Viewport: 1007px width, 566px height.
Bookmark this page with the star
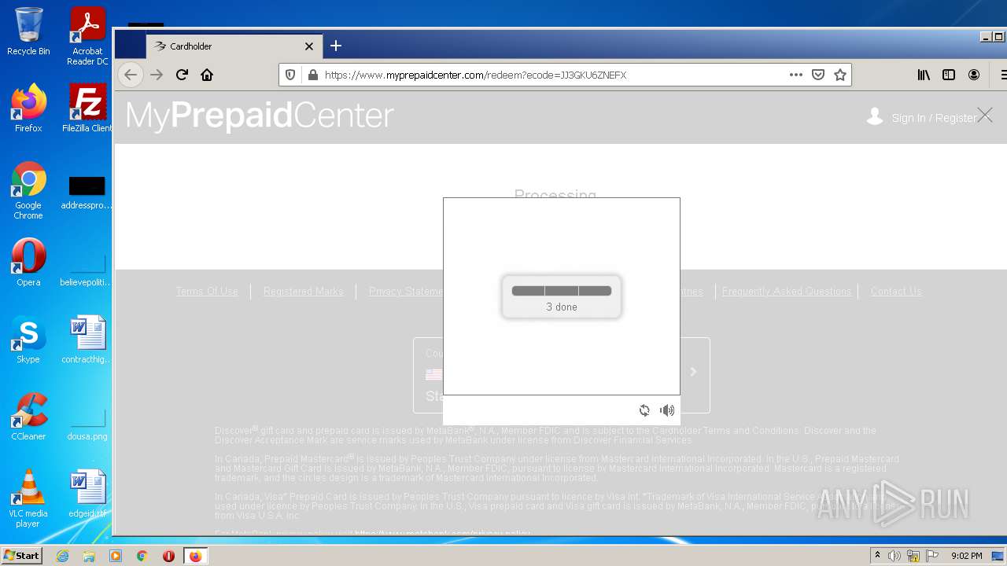[x=840, y=75]
